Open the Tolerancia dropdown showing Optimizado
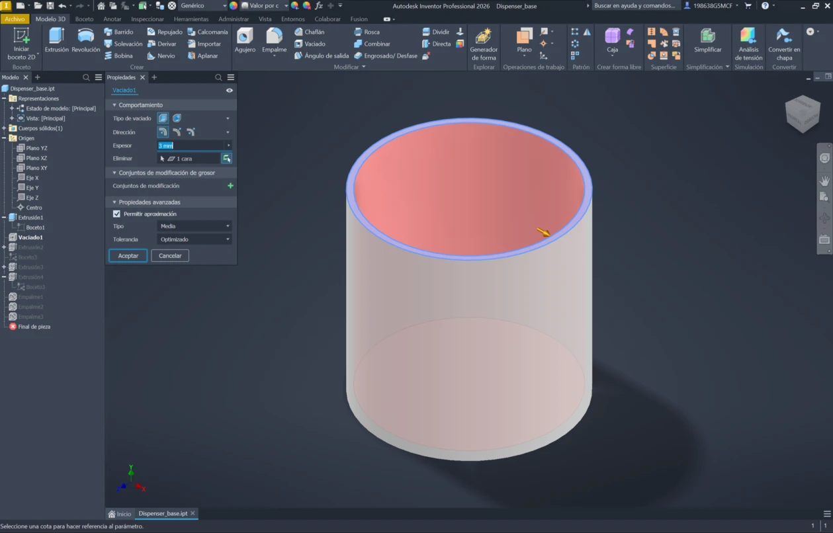833x533 pixels. 195,239
